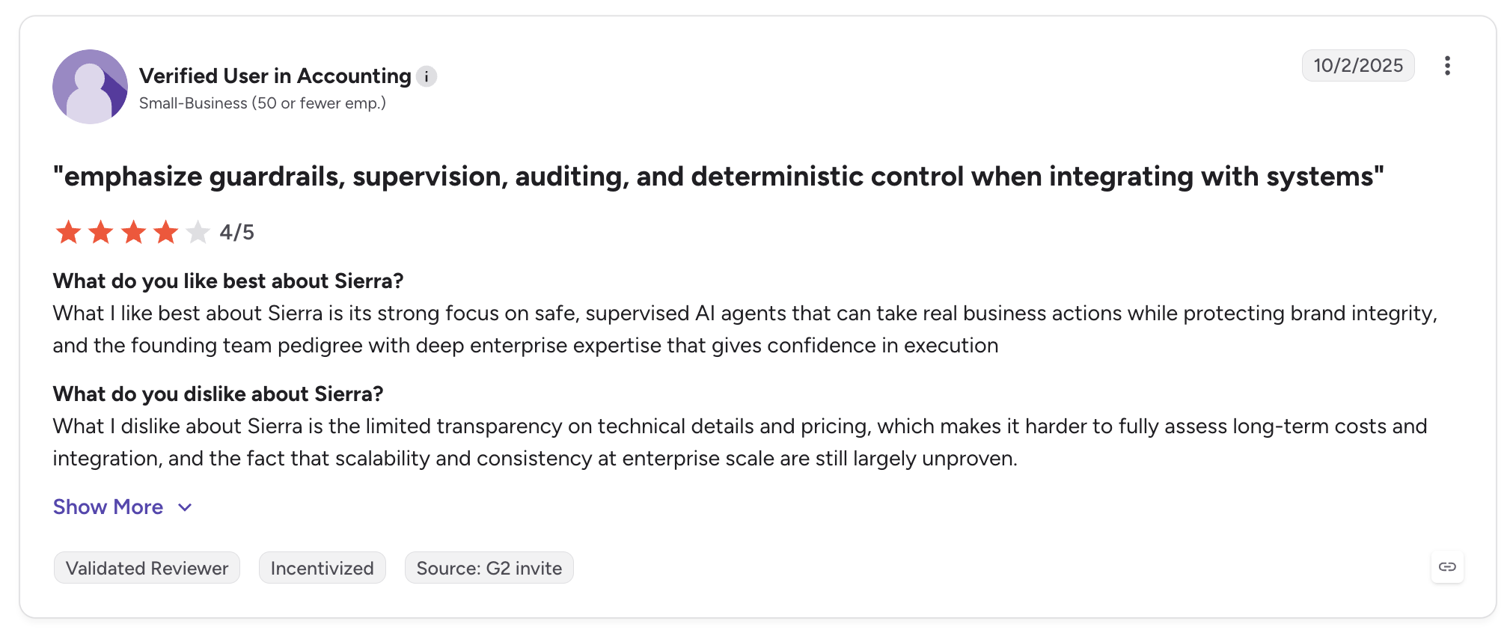This screenshot has height=630, width=1510.
Task: Open the Verified User in Accounting profile
Action: pyautogui.click(x=275, y=76)
